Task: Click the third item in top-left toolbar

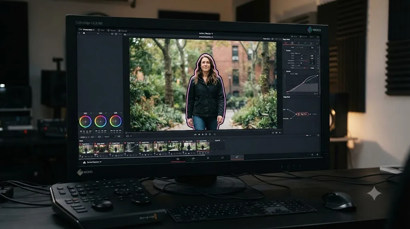Action: tap(111, 30)
